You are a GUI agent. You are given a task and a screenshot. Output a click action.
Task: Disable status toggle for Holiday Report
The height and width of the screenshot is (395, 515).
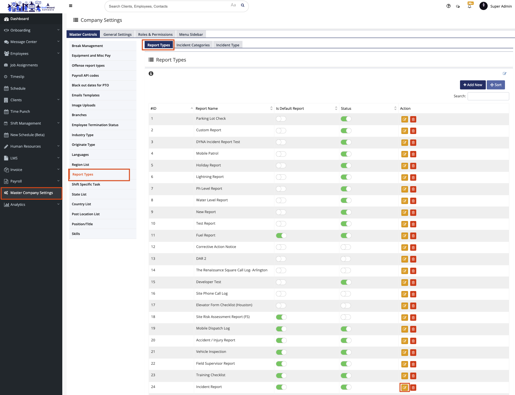pos(346,166)
